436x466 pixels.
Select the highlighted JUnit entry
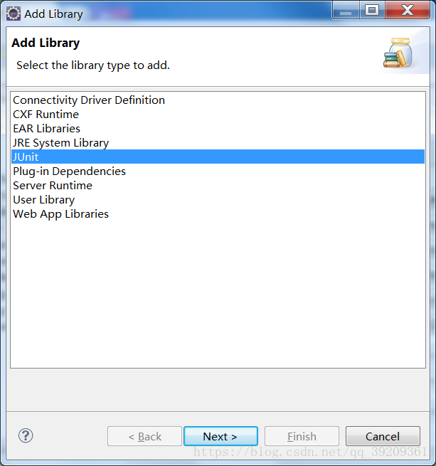[218, 157]
